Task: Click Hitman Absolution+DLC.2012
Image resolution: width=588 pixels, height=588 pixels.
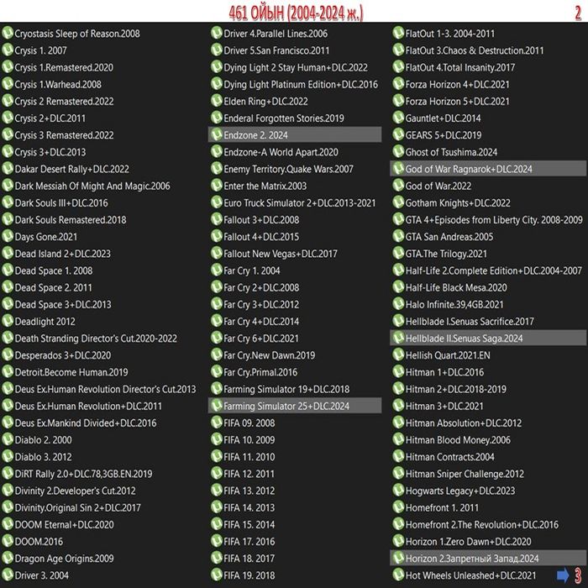Action: (464, 423)
